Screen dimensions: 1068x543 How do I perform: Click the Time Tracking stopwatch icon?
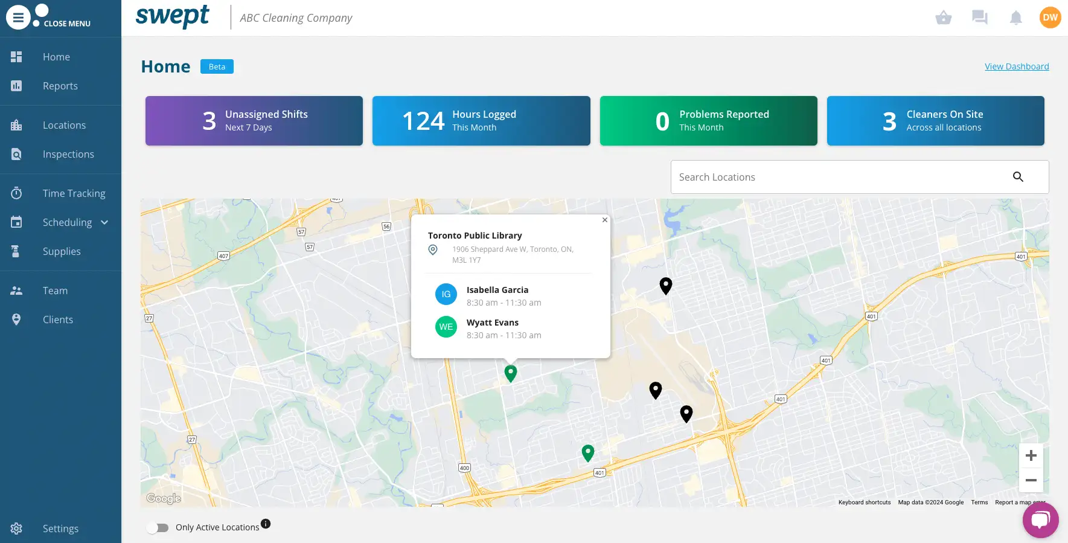tap(16, 193)
